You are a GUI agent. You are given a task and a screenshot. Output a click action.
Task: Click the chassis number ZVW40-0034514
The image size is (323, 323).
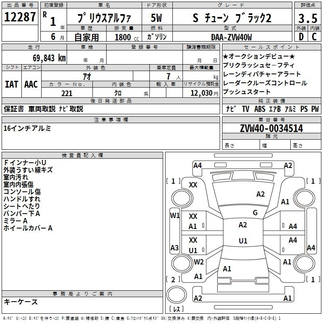271,128
